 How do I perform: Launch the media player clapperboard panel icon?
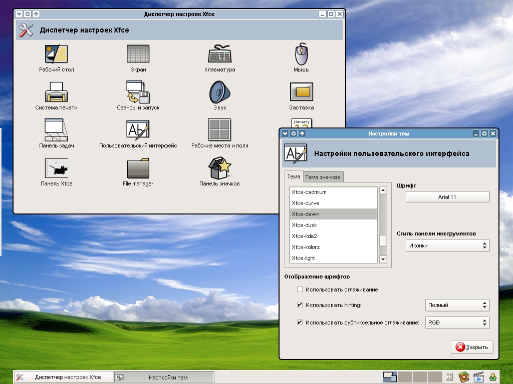tap(478, 377)
